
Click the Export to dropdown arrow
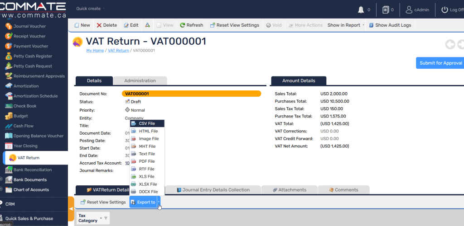[159, 202]
